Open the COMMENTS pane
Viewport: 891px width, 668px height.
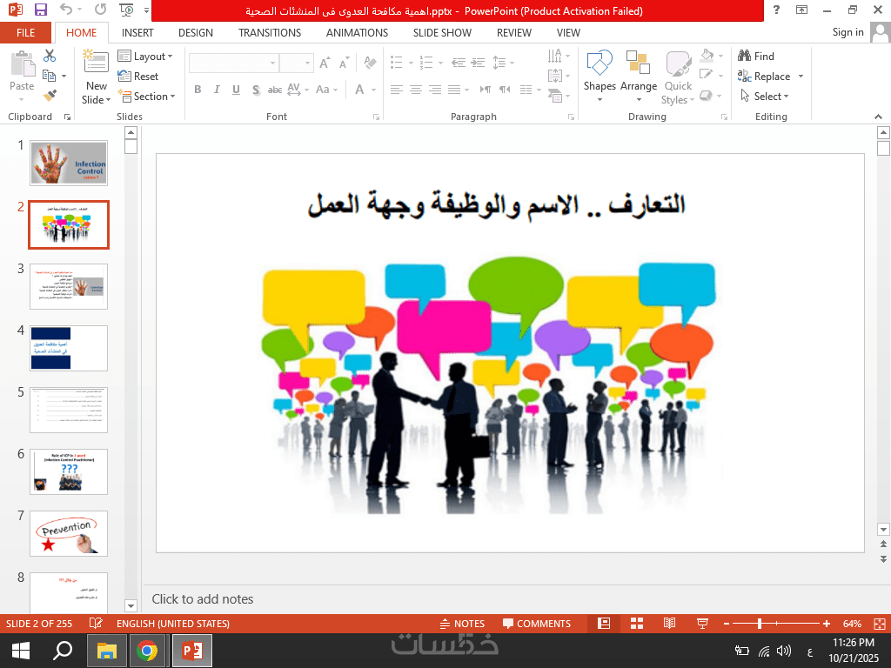tap(536, 623)
